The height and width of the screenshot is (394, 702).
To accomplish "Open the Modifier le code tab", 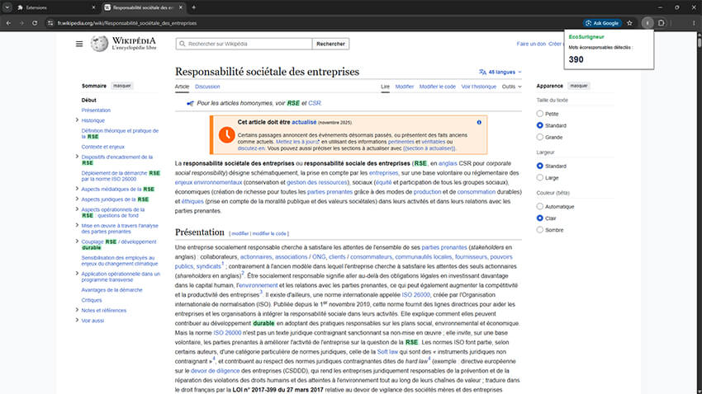I will 438,87.
